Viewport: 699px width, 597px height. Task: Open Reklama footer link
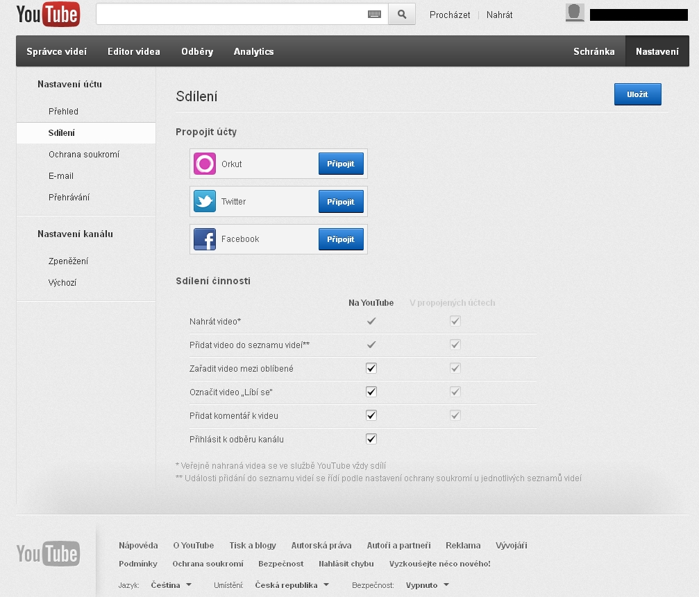463,546
